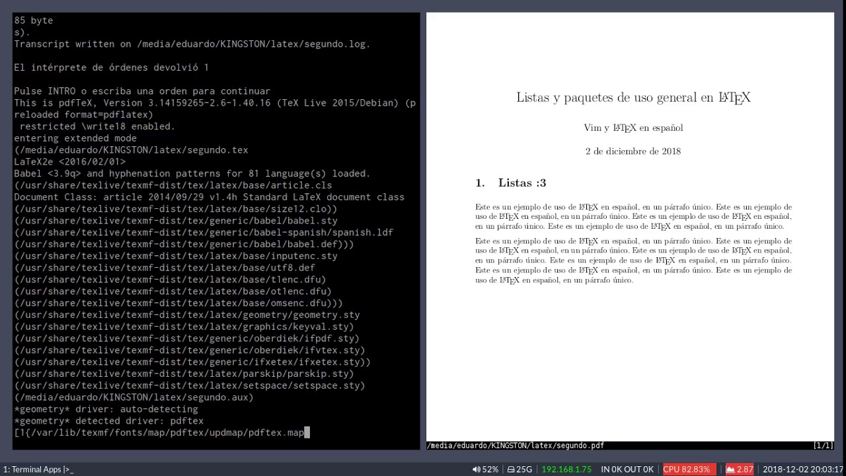Image resolution: width=846 pixels, height=476 pixels.
Task: Click the 25G disk space value
Action: [x=524, y=469]
